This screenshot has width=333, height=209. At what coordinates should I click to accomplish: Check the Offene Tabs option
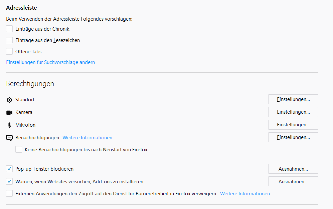point(9,51)
